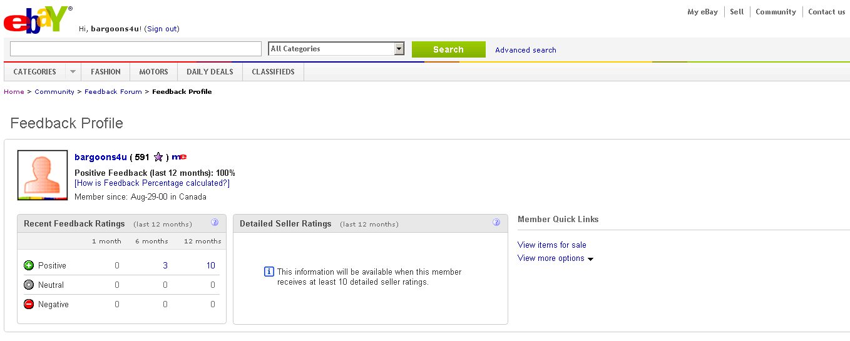Expand the Categories menu arrow
This screenshot has width=850, height=341.
pyautogui.click(x=73, y=72)
